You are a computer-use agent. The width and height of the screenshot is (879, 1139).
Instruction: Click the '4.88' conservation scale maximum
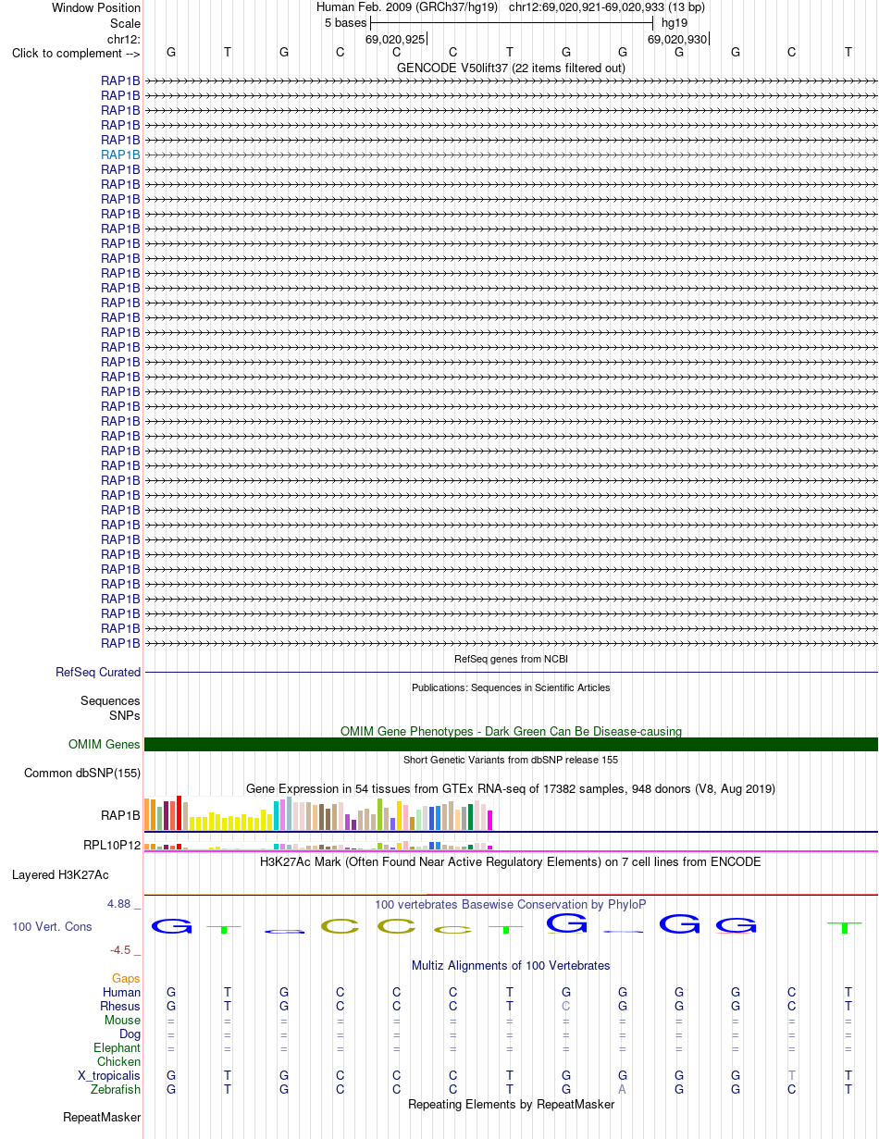(x=120, y=904)
